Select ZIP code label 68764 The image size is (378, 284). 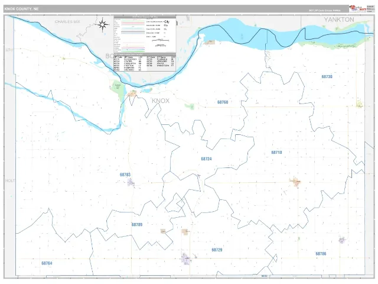[47, 263]
